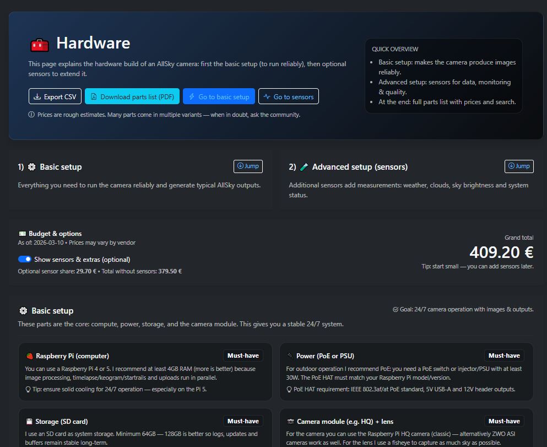The width and height of the screenshot is (547, 447).
Task: Click the camera icon on the Camera module card
Action: [290, 421]
